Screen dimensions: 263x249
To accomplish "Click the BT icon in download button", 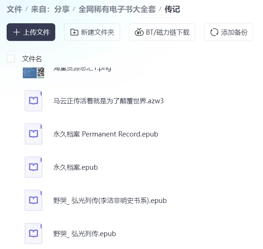I will click(x=139, y=32).
